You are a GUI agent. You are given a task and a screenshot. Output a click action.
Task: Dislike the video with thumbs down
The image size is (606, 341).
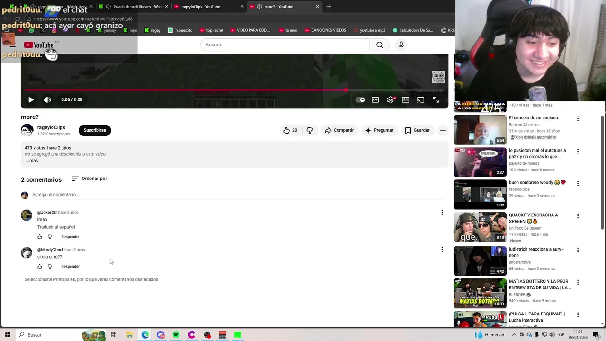pyautogui.click(x=310, y=130)
